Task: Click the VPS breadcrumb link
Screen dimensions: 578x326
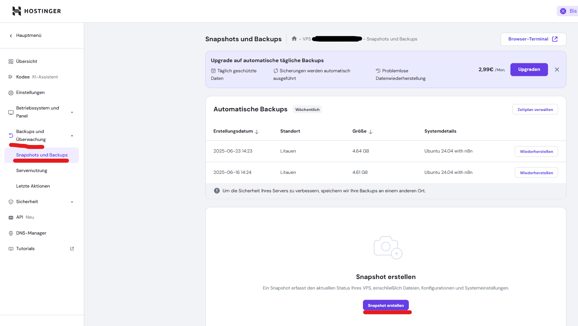Action: coord(307,39)
